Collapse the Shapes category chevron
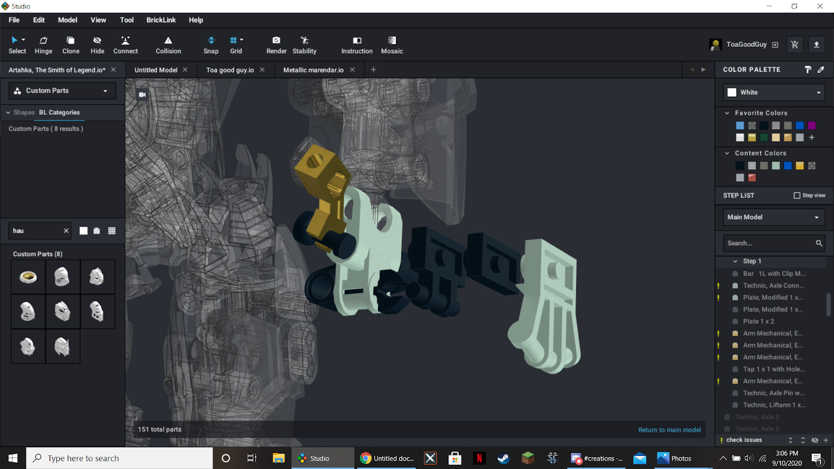Screen dimensions: 834x469 click(x=8, y=113)
